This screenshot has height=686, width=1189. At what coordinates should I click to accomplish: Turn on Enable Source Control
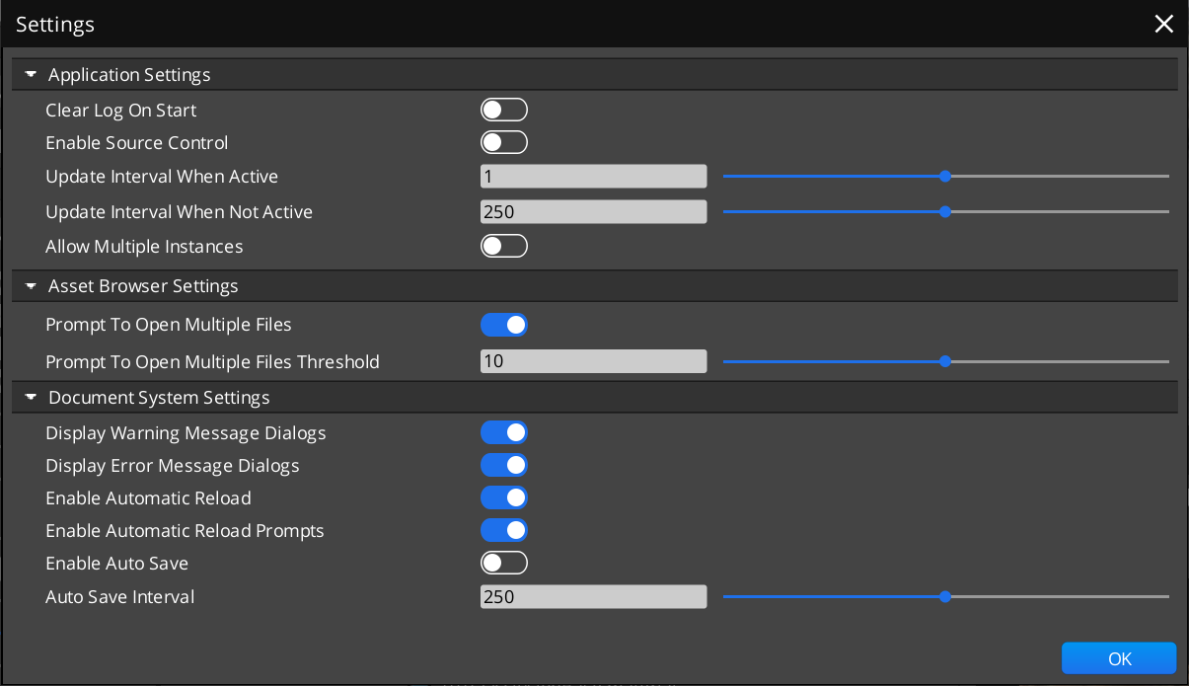pos(504,142)
